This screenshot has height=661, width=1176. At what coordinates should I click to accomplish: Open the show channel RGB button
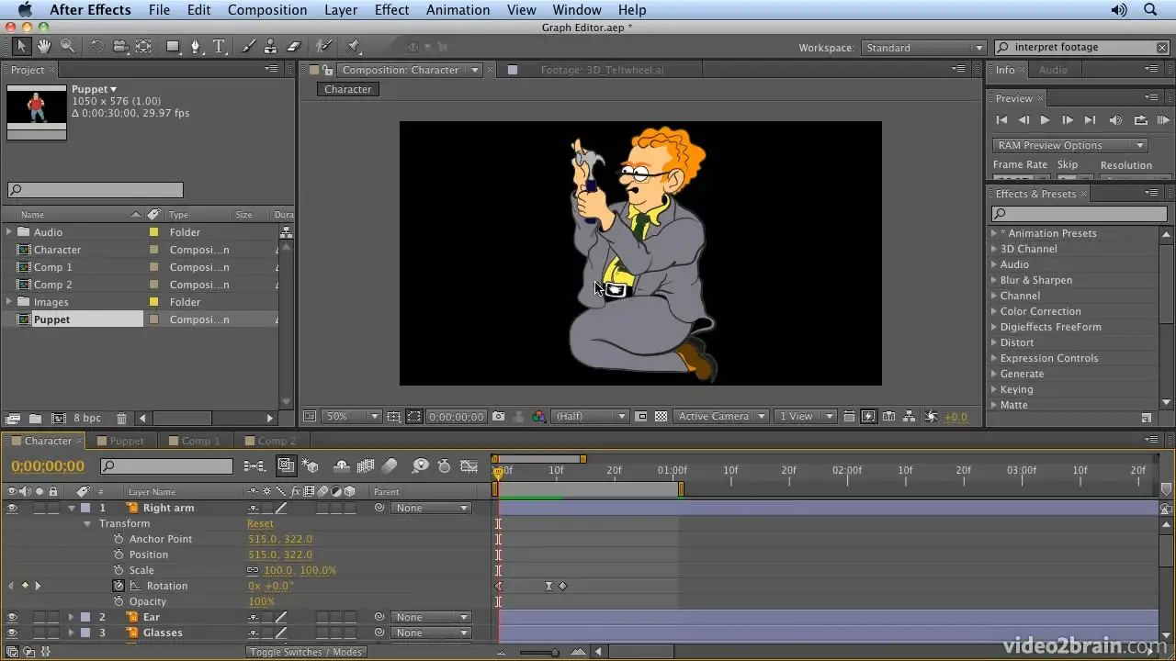tap(539, 416)
